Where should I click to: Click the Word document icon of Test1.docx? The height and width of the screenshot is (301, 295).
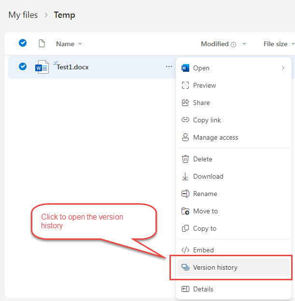pos(42,67)
